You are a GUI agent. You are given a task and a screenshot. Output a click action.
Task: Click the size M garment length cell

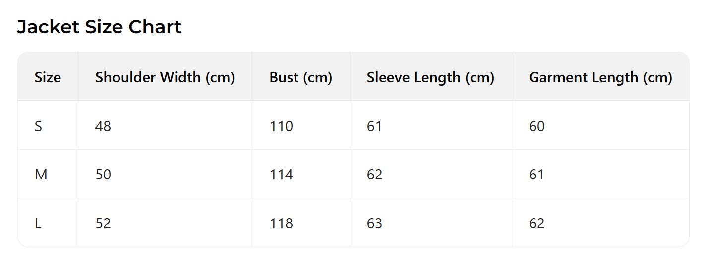coord(536,175)
